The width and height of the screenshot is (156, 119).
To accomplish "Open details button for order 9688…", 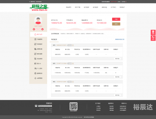I will 117,59.
